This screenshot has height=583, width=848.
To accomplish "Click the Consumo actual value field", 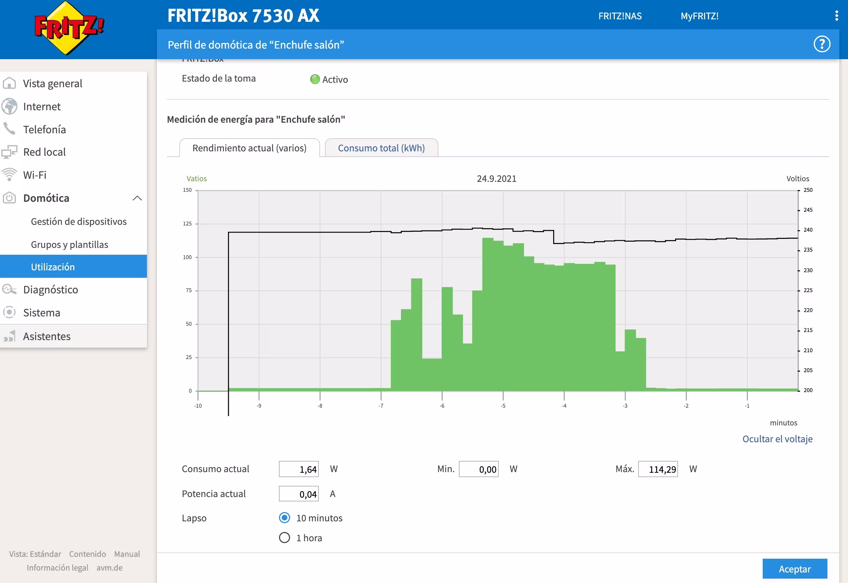I will [299, 469].
